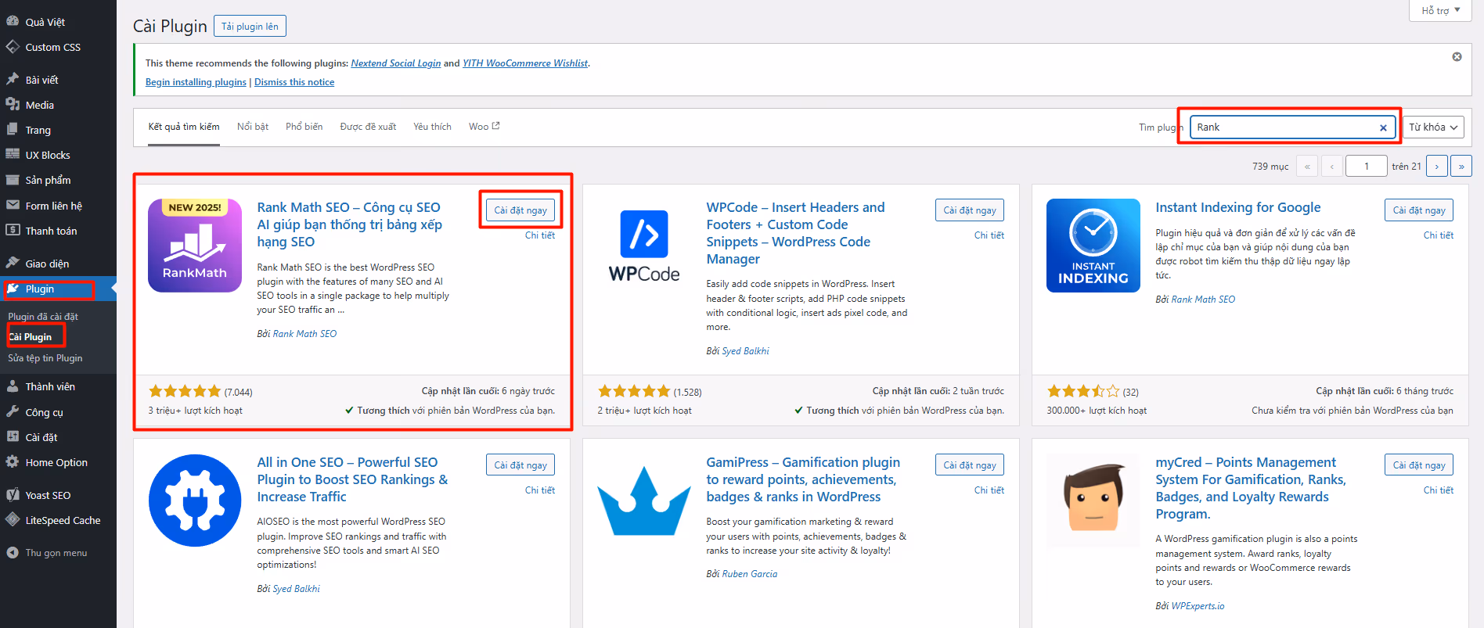The width and height of the screenshot is (1484, 628).
Task: Switch to the Nổi bật tab
Action: 253,127
